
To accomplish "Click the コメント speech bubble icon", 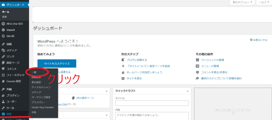I will pos(3,69).
